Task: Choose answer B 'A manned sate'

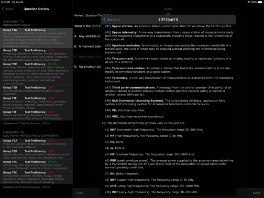Action: point(88,46)
